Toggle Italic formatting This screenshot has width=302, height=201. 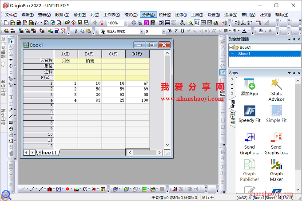click(176, 31)
